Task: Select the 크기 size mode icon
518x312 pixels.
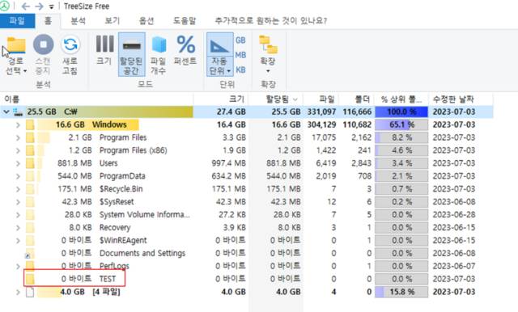Action: click(x=104, y=44)
